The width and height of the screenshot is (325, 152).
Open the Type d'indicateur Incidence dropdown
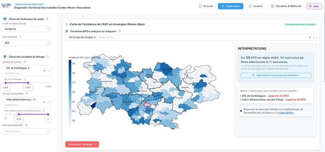[x=27, y=29]
